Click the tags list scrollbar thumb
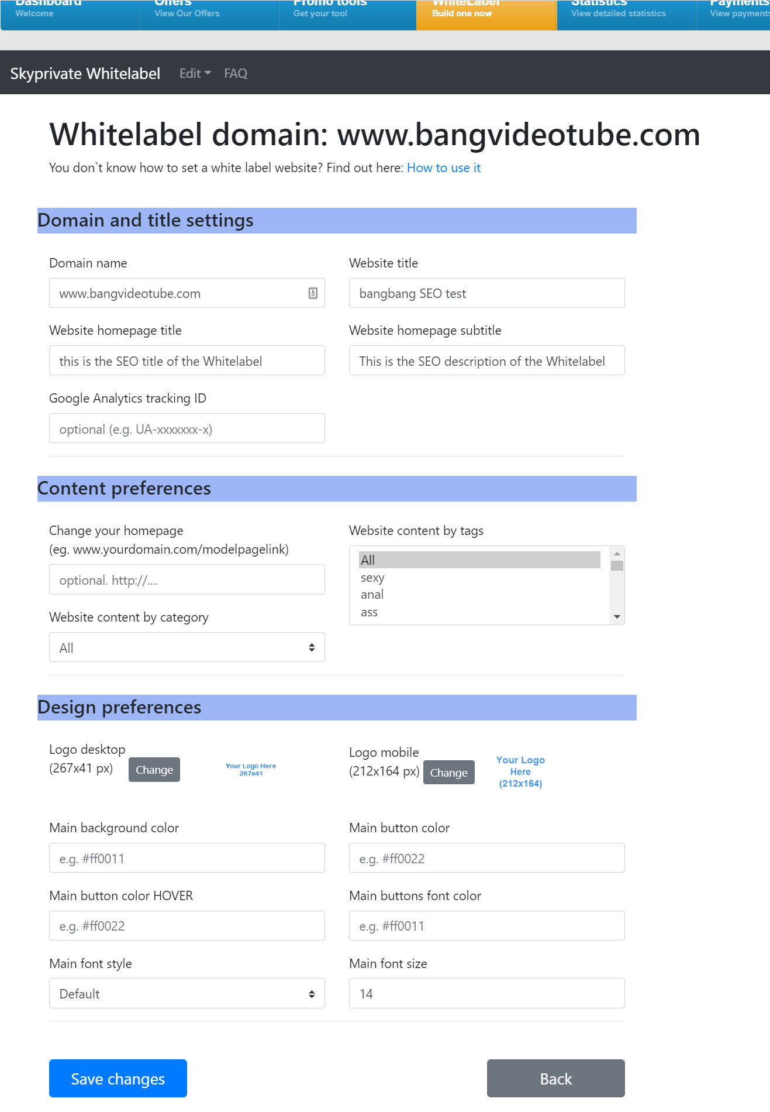 click(617, 565)
